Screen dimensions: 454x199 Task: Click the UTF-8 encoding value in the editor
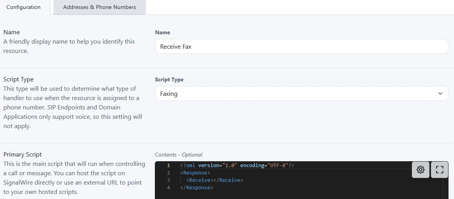277,166
